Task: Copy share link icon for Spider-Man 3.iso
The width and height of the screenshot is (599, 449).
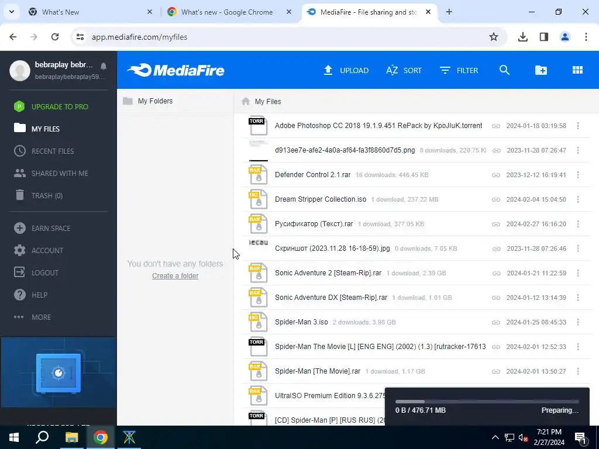Action: click(496, 322)
